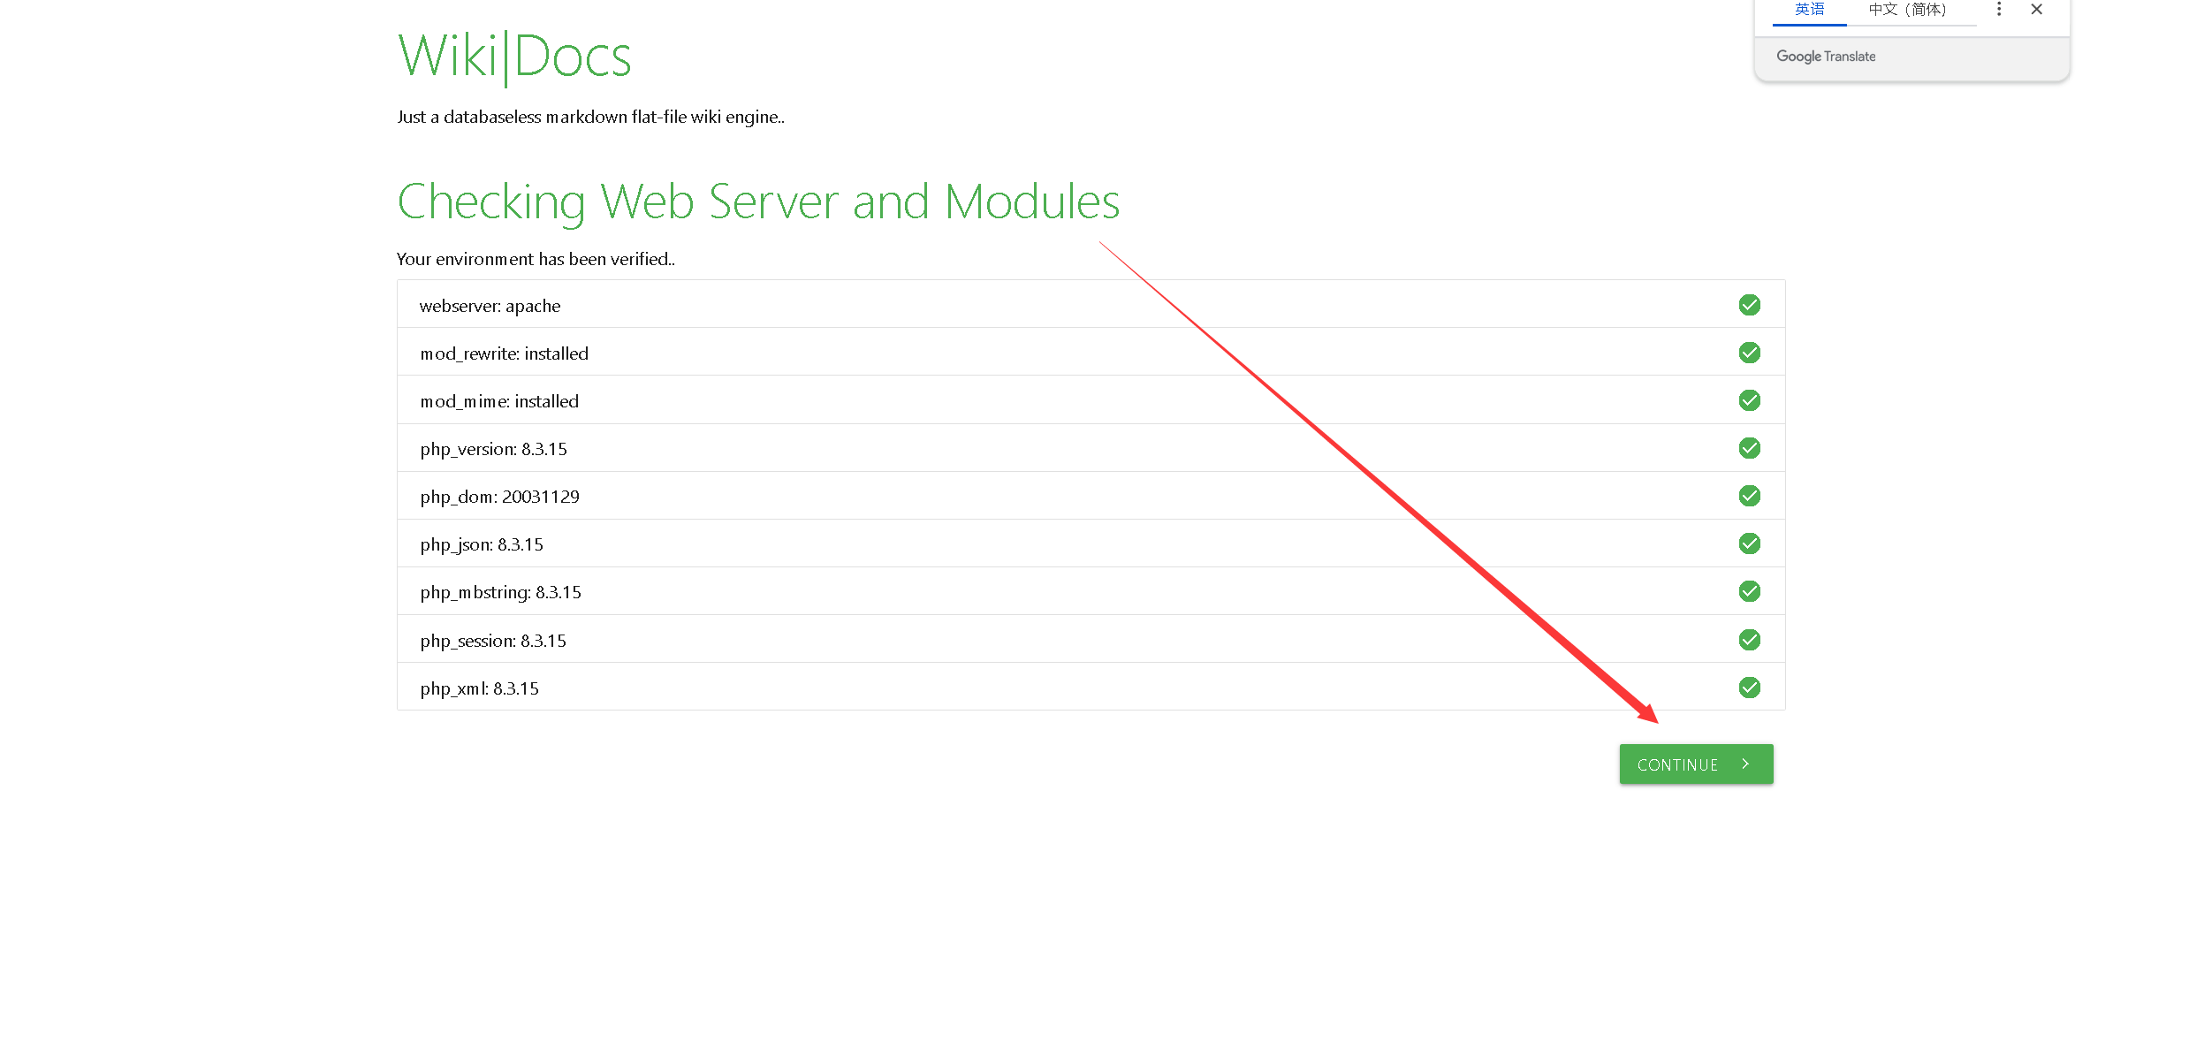The height and width of the screenshot is (1064, 2204).
Task: Select the php_version: 8.3.15 row
Action: point(493,449)
